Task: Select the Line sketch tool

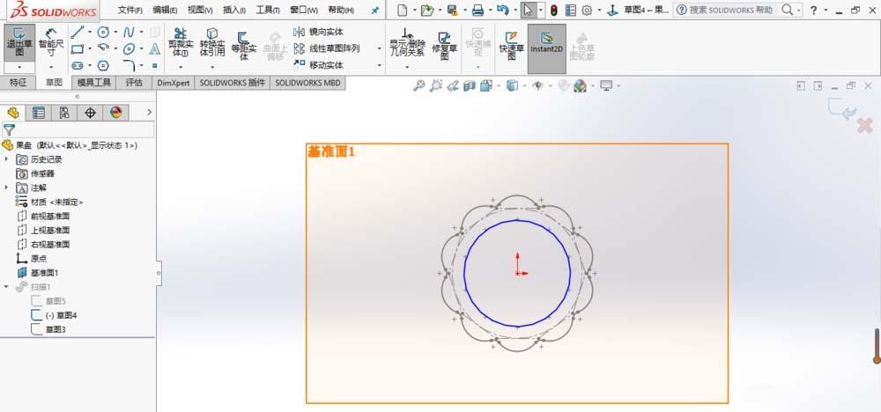Action: click(78, 32)
